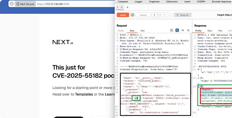Open the Learn tab in Burp

click(x=187, y=2)
